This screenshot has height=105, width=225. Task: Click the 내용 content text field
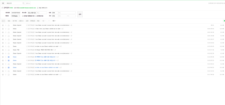point(68,13)
